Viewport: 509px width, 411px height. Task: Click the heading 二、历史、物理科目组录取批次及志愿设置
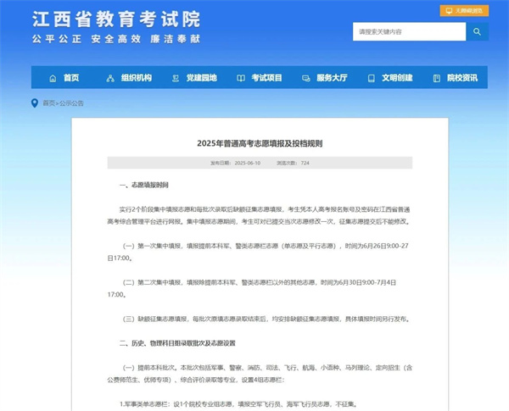[177, 343]
